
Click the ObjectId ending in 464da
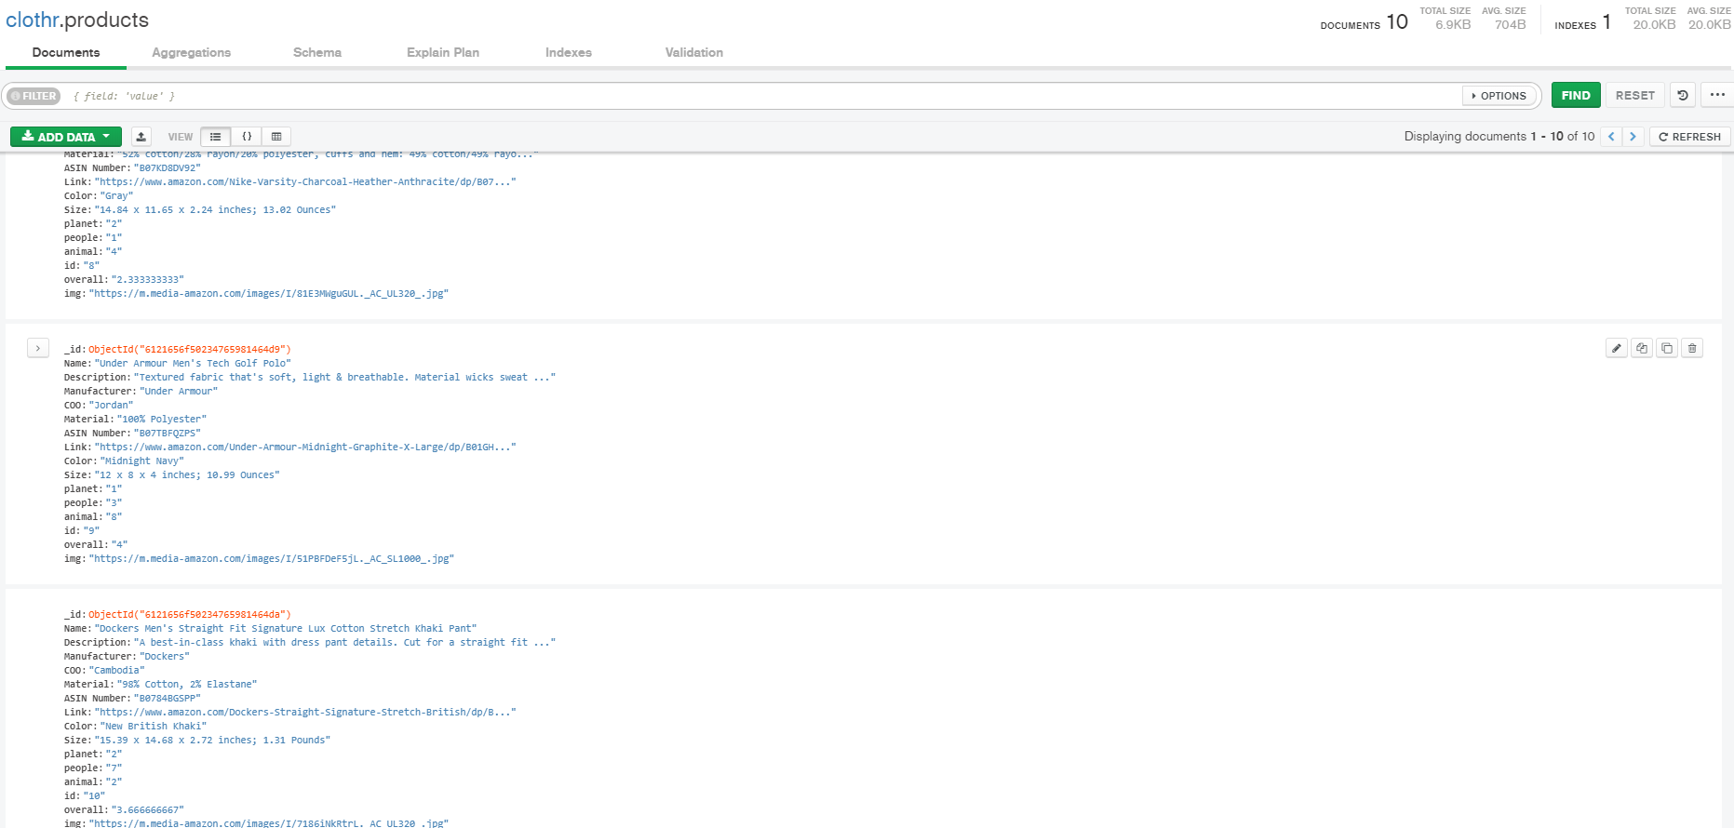click(190, 614)
